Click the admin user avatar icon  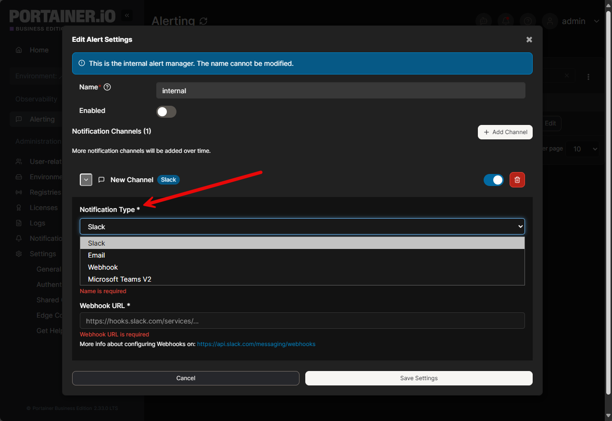tap(550, 21)
